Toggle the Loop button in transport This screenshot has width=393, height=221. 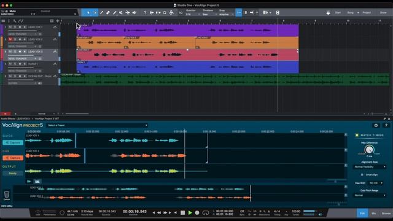click(x=206, y=213)
